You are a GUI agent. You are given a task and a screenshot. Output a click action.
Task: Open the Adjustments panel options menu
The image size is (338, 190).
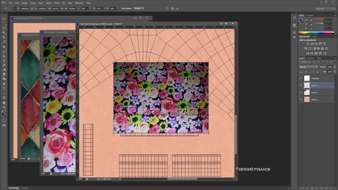click(335, 36)
